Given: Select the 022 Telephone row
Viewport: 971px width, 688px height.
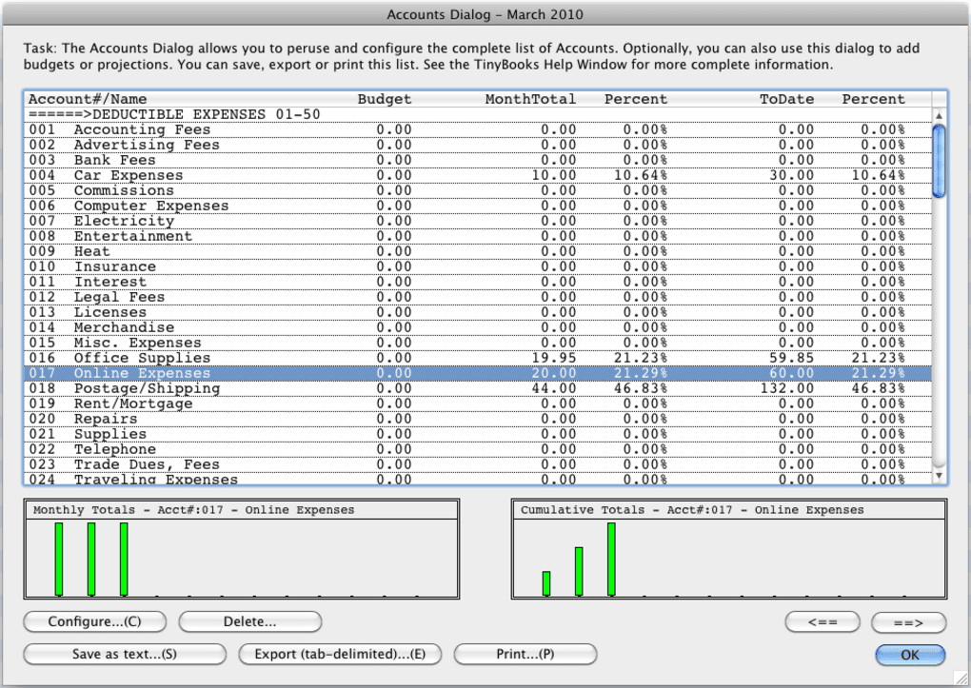Looking at the screenshot, I should (478, 449).
